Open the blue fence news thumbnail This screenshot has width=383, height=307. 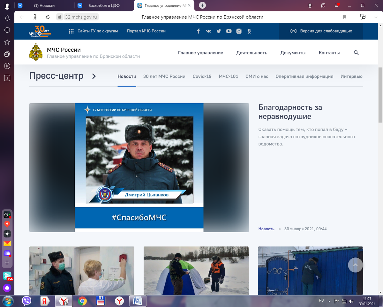tap(310, 271)
